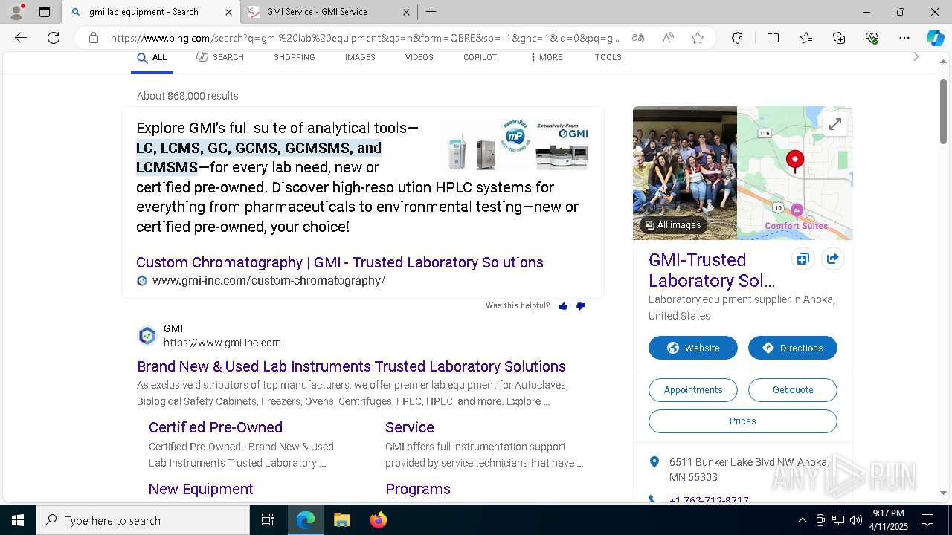952x535 pixels.
Task: Click the taskbar search box
Action: coord(143,520)
